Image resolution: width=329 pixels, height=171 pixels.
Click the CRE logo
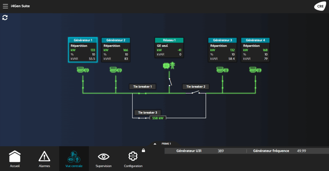pos(320,6)
